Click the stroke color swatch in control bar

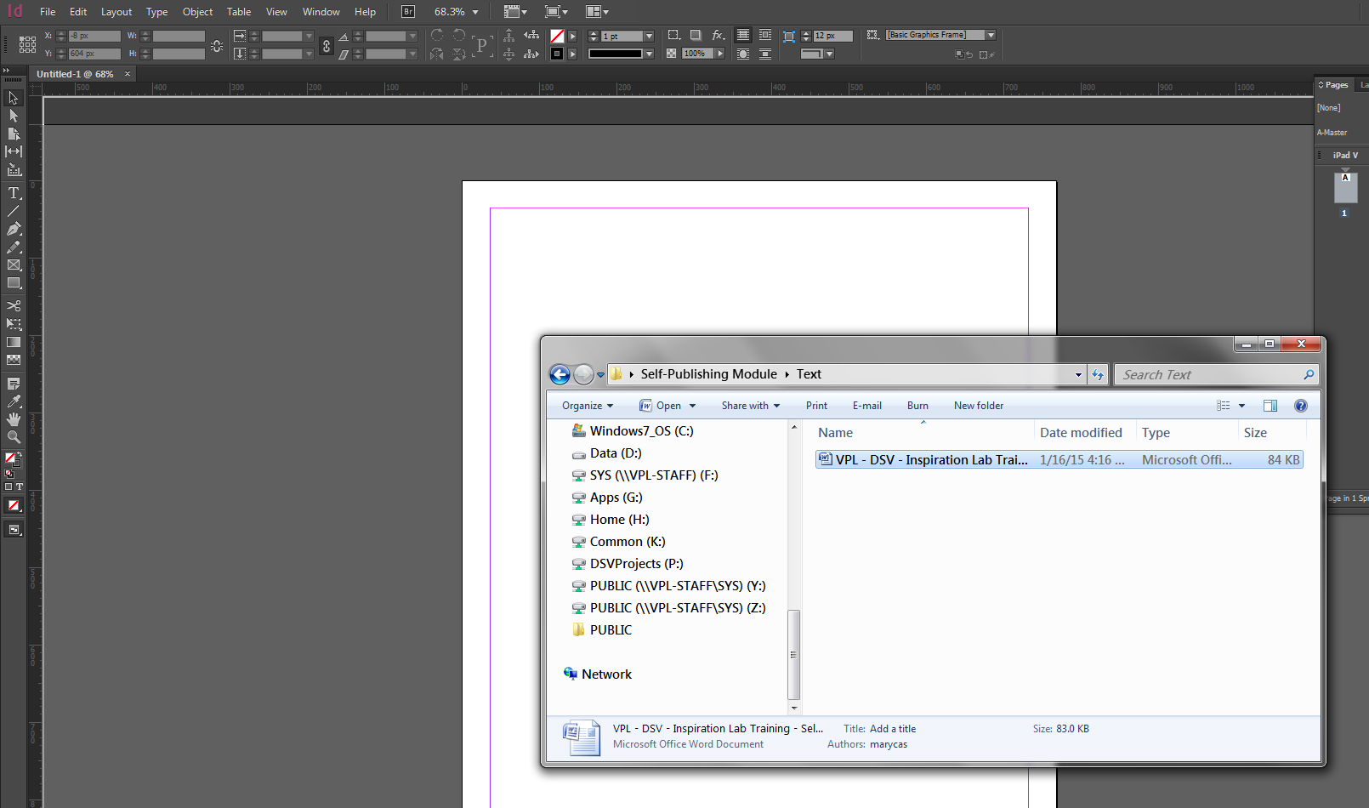pos(557,54)
